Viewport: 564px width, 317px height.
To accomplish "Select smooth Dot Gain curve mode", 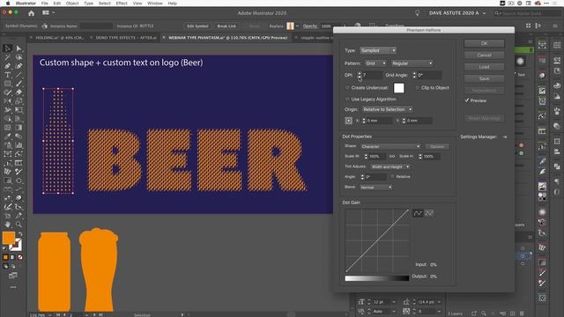I will (x=418, y=213).
